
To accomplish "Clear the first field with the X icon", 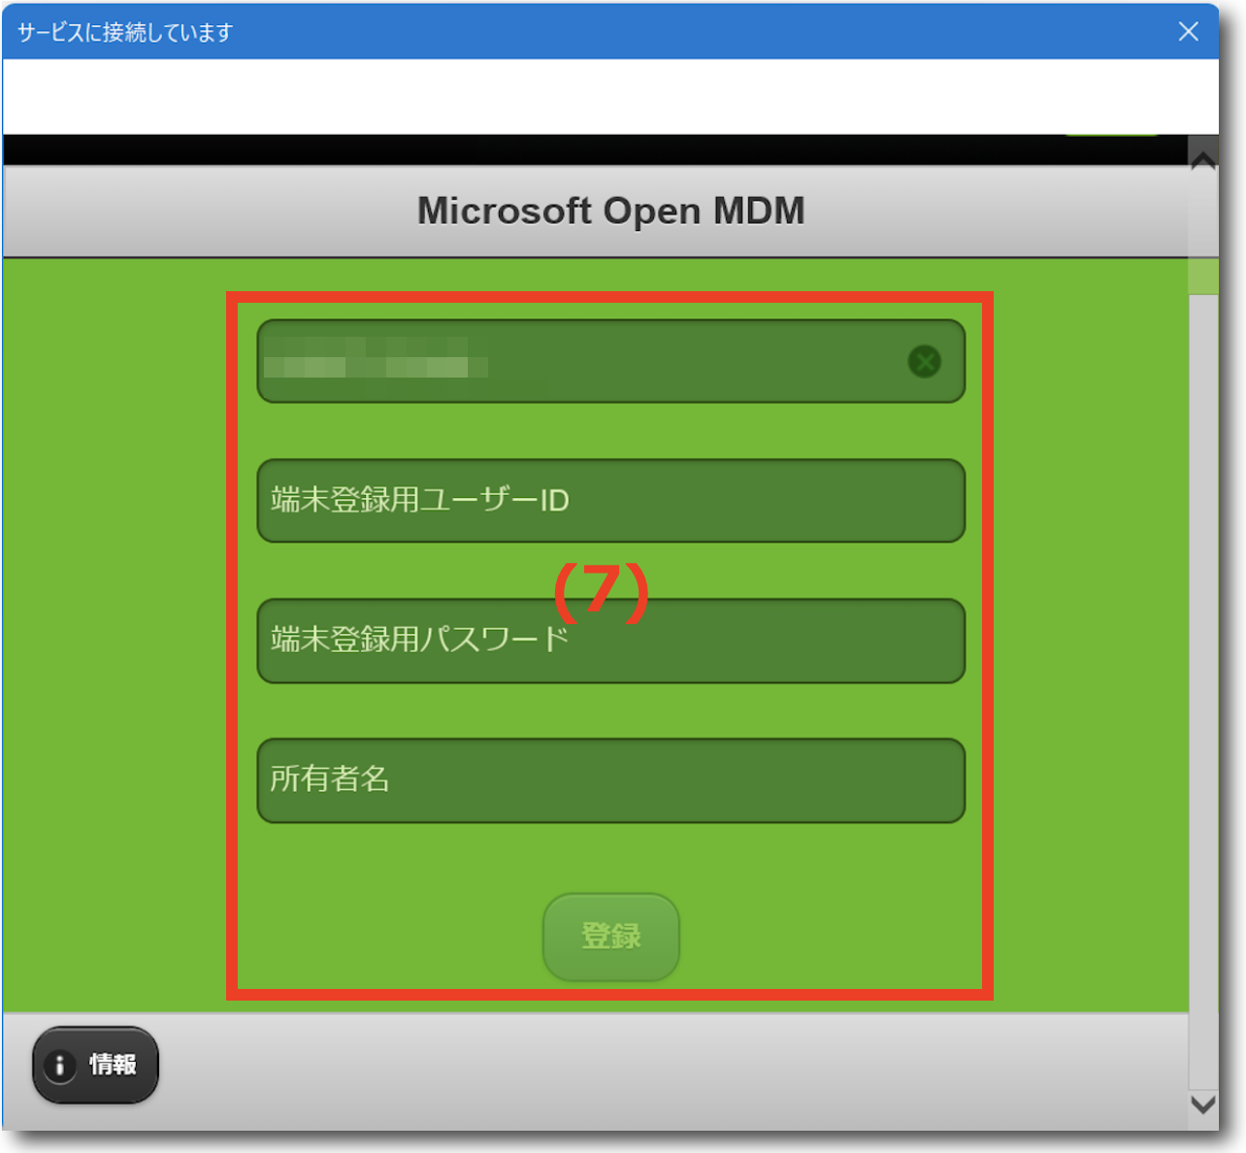I will tap(924, 362).
